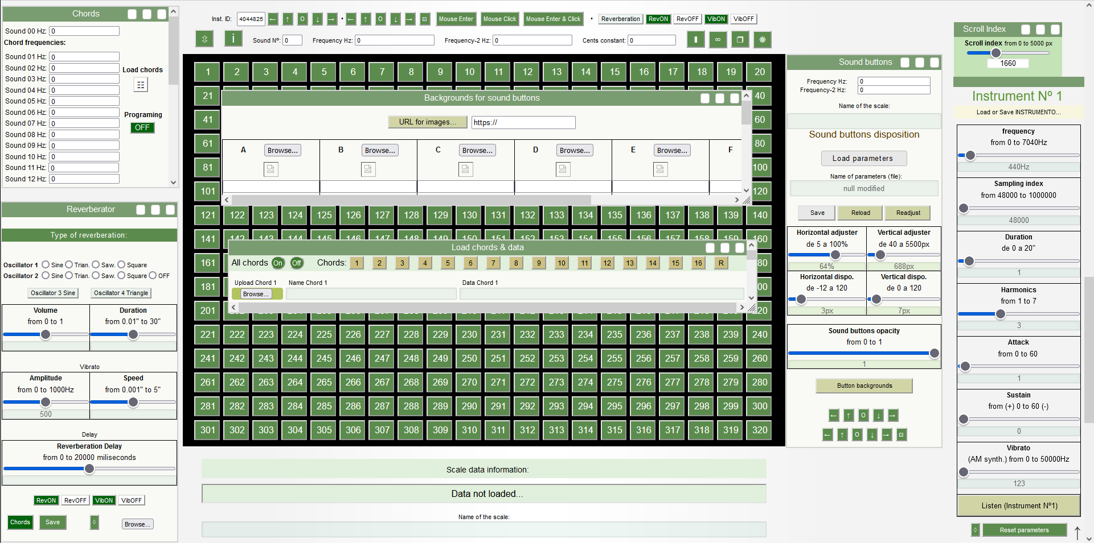Set Oscillator 2 to OFF
Screen dimensions: 1094x543
click(x=153, y=275)
